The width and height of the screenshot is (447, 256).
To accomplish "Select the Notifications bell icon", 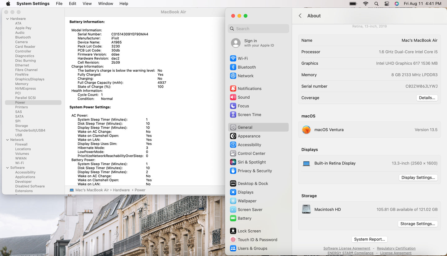I will point(233,88).
